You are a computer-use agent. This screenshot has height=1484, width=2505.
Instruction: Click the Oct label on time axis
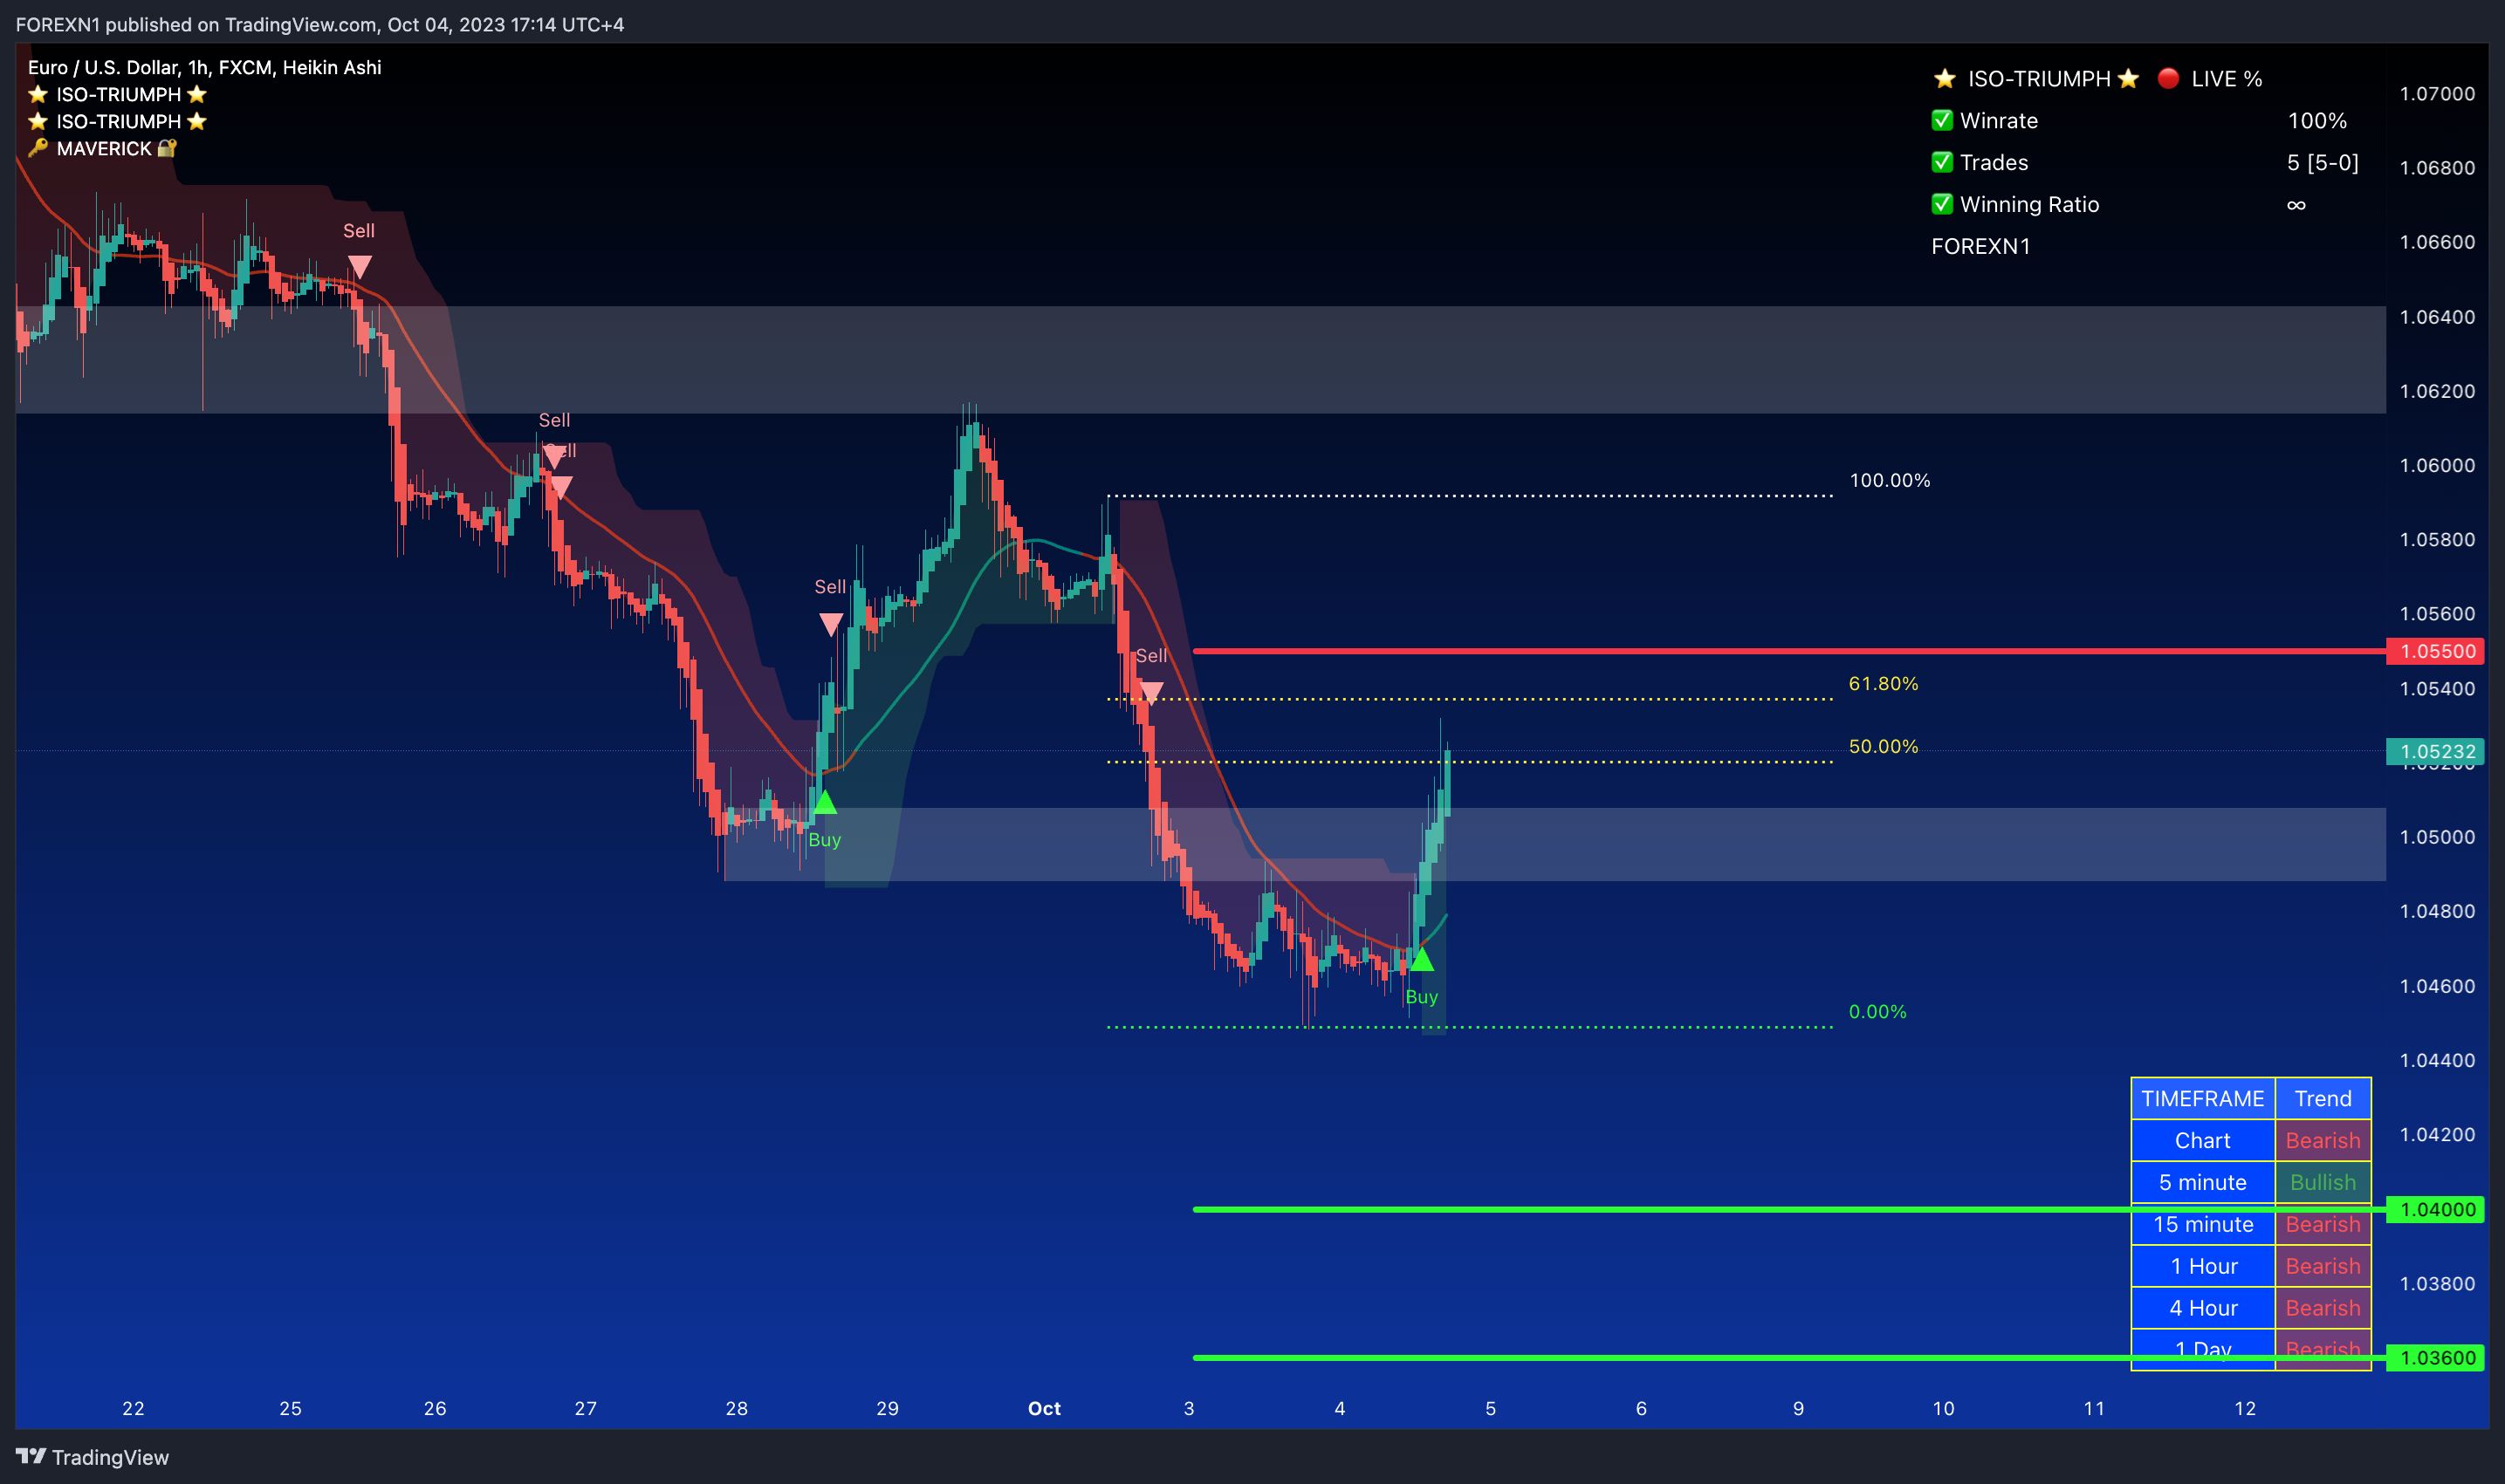[x=1045, y=1408]
